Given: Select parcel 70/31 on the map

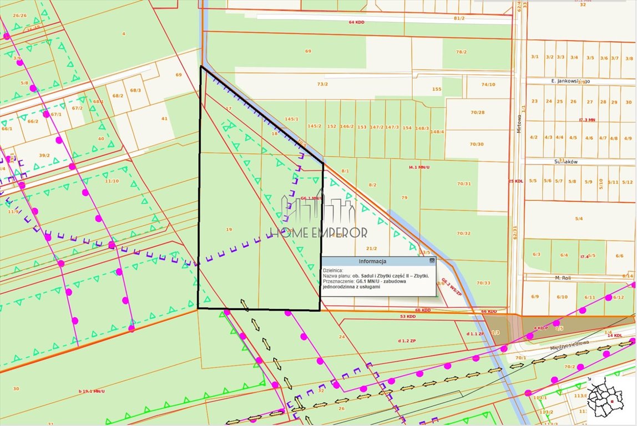Looking at the screenshot, I should coord(464,184).
